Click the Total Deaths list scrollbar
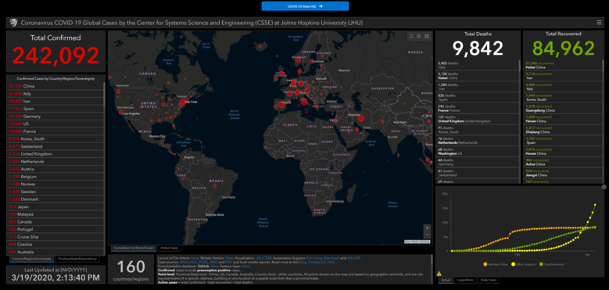This screenshot has height=290, width=609. 519,65
